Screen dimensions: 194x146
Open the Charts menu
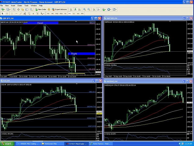click(x=20, y=6)
